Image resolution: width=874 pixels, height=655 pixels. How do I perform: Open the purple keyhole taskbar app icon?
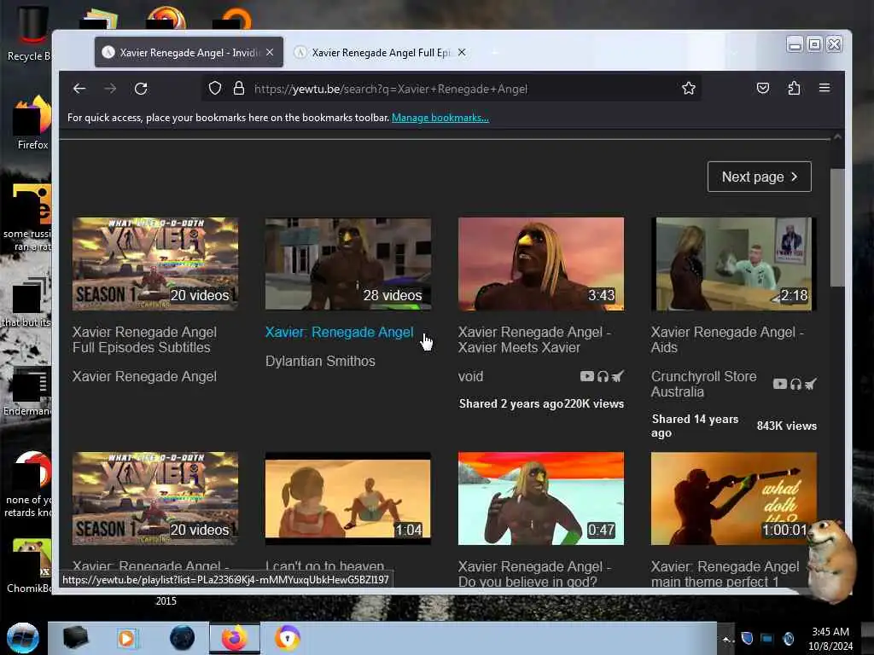(288, 638)
